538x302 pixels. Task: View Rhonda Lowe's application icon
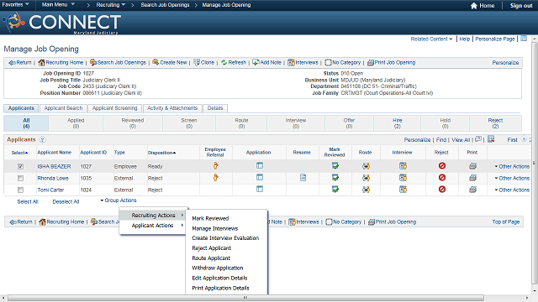coord(260,177)
